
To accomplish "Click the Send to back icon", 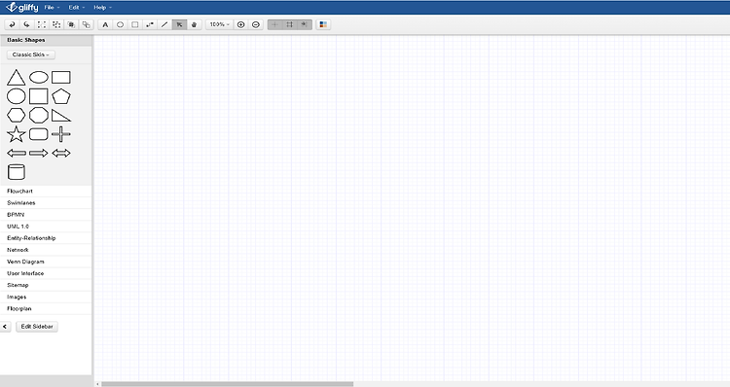I will pyautogui.click(x=86, y=24).
